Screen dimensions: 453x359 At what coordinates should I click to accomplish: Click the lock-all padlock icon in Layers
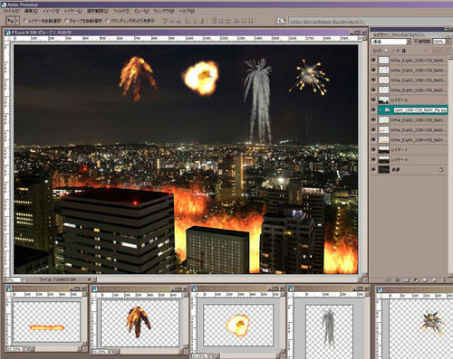pos(404,51)
